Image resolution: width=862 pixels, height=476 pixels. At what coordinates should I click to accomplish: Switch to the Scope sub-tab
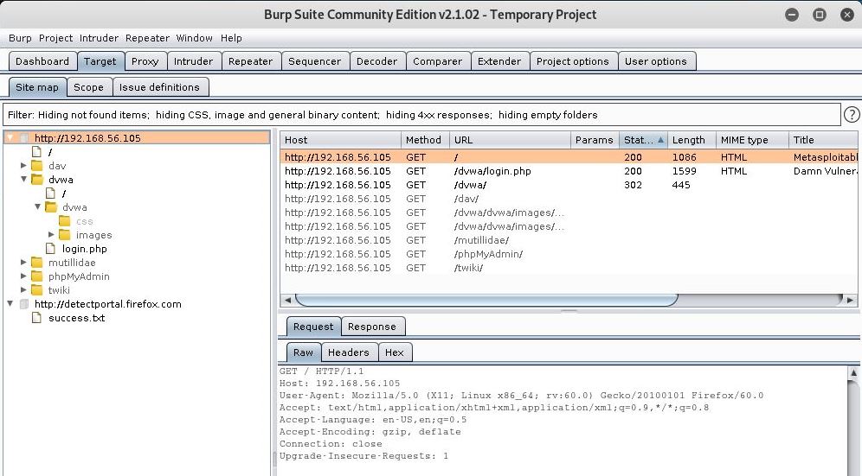click(88, 86)
